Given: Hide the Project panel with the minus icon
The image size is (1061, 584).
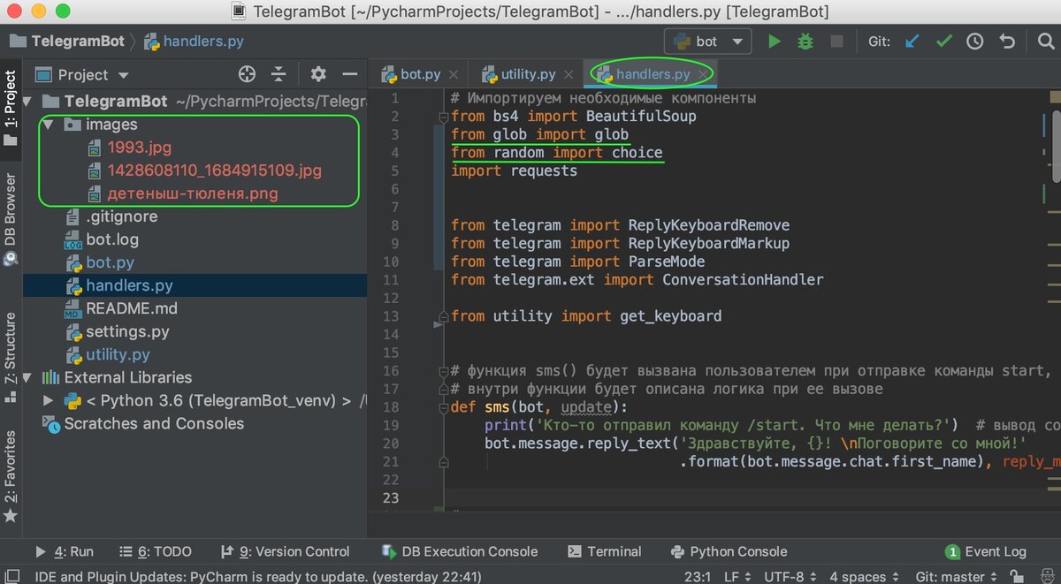Looking at the screenshot, I should click(x=349, y=74).
